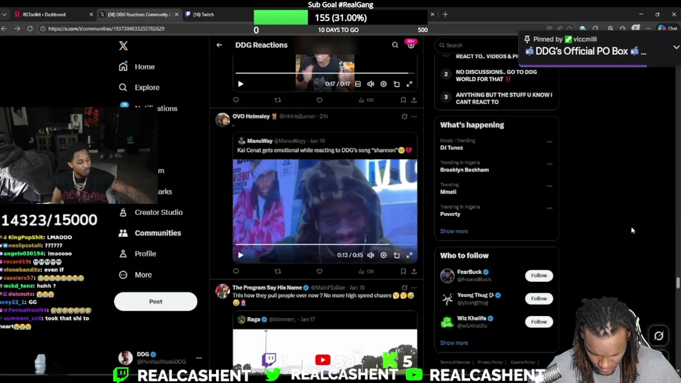Viewport: 681px width, 383px height.
Task: Open Grok icon on The Program Say His Name post
Action: (x=404, y=288)
